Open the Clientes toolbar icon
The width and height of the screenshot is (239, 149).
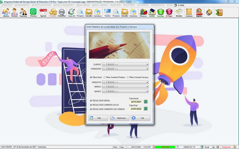coord(6,12)
